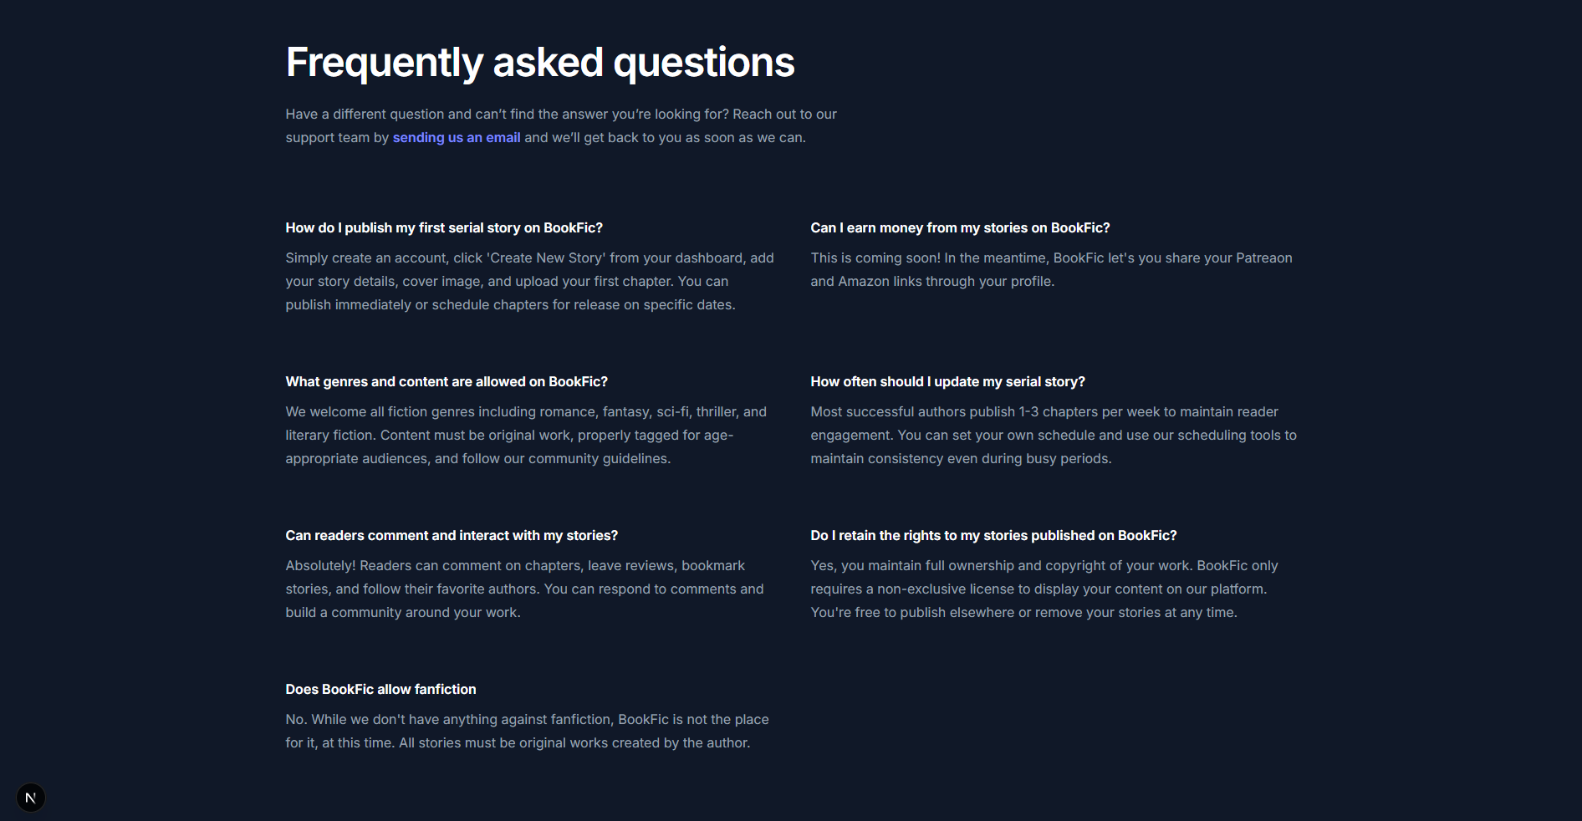Select 'How often should I update' question
Screen dimensions: 1582x821
(x=947, y=382)
